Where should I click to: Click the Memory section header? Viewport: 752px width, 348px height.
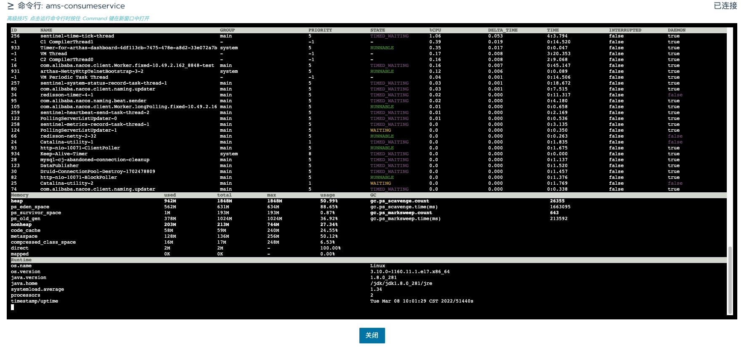coord(20,195)
